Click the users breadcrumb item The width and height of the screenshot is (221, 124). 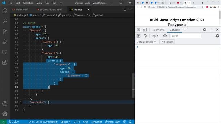coord(34,15)
